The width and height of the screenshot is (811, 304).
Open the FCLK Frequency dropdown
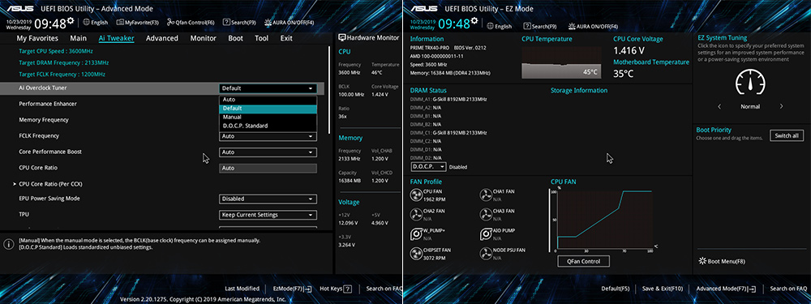(x=268, y=136)
